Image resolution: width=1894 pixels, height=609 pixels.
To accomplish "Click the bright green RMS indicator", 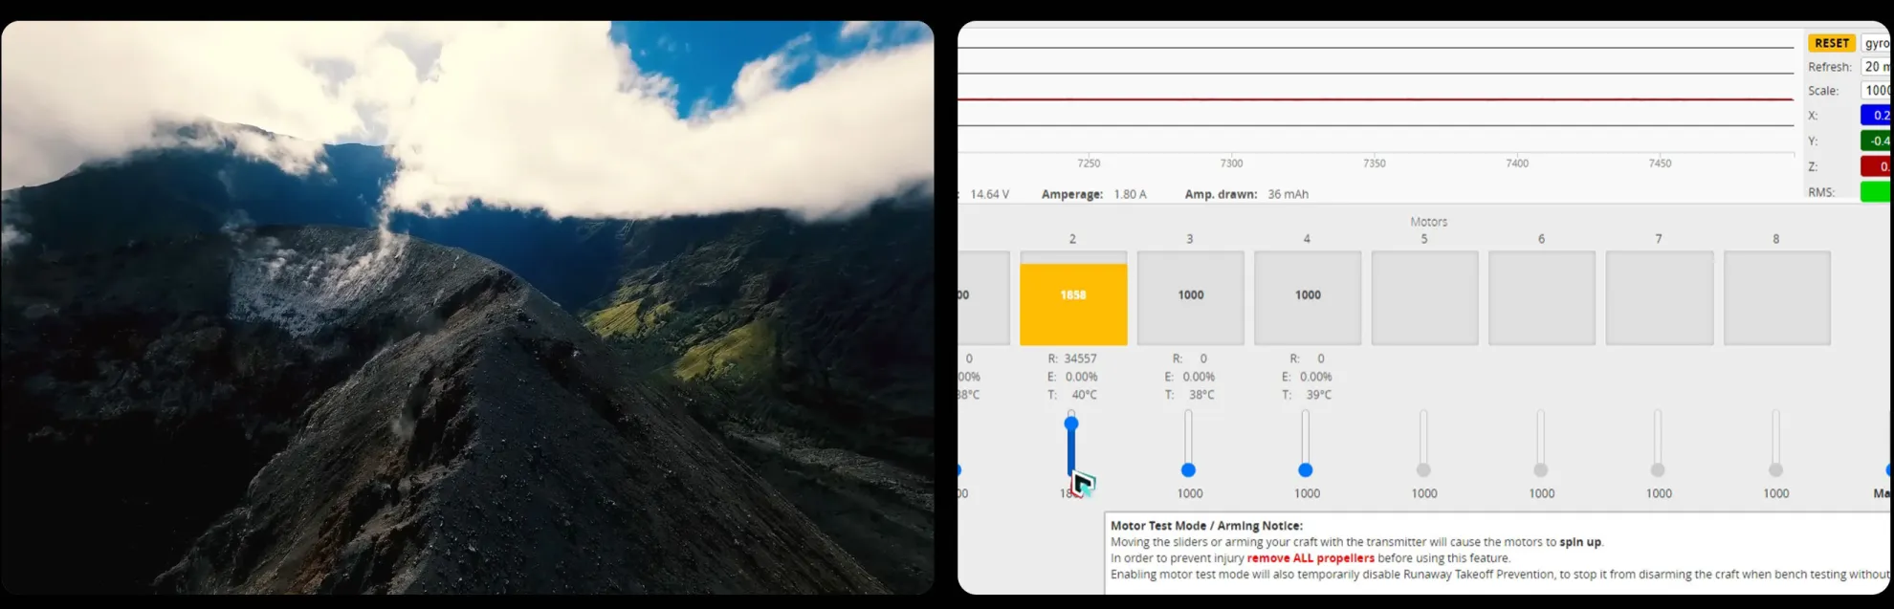I will click(1875, 192).
